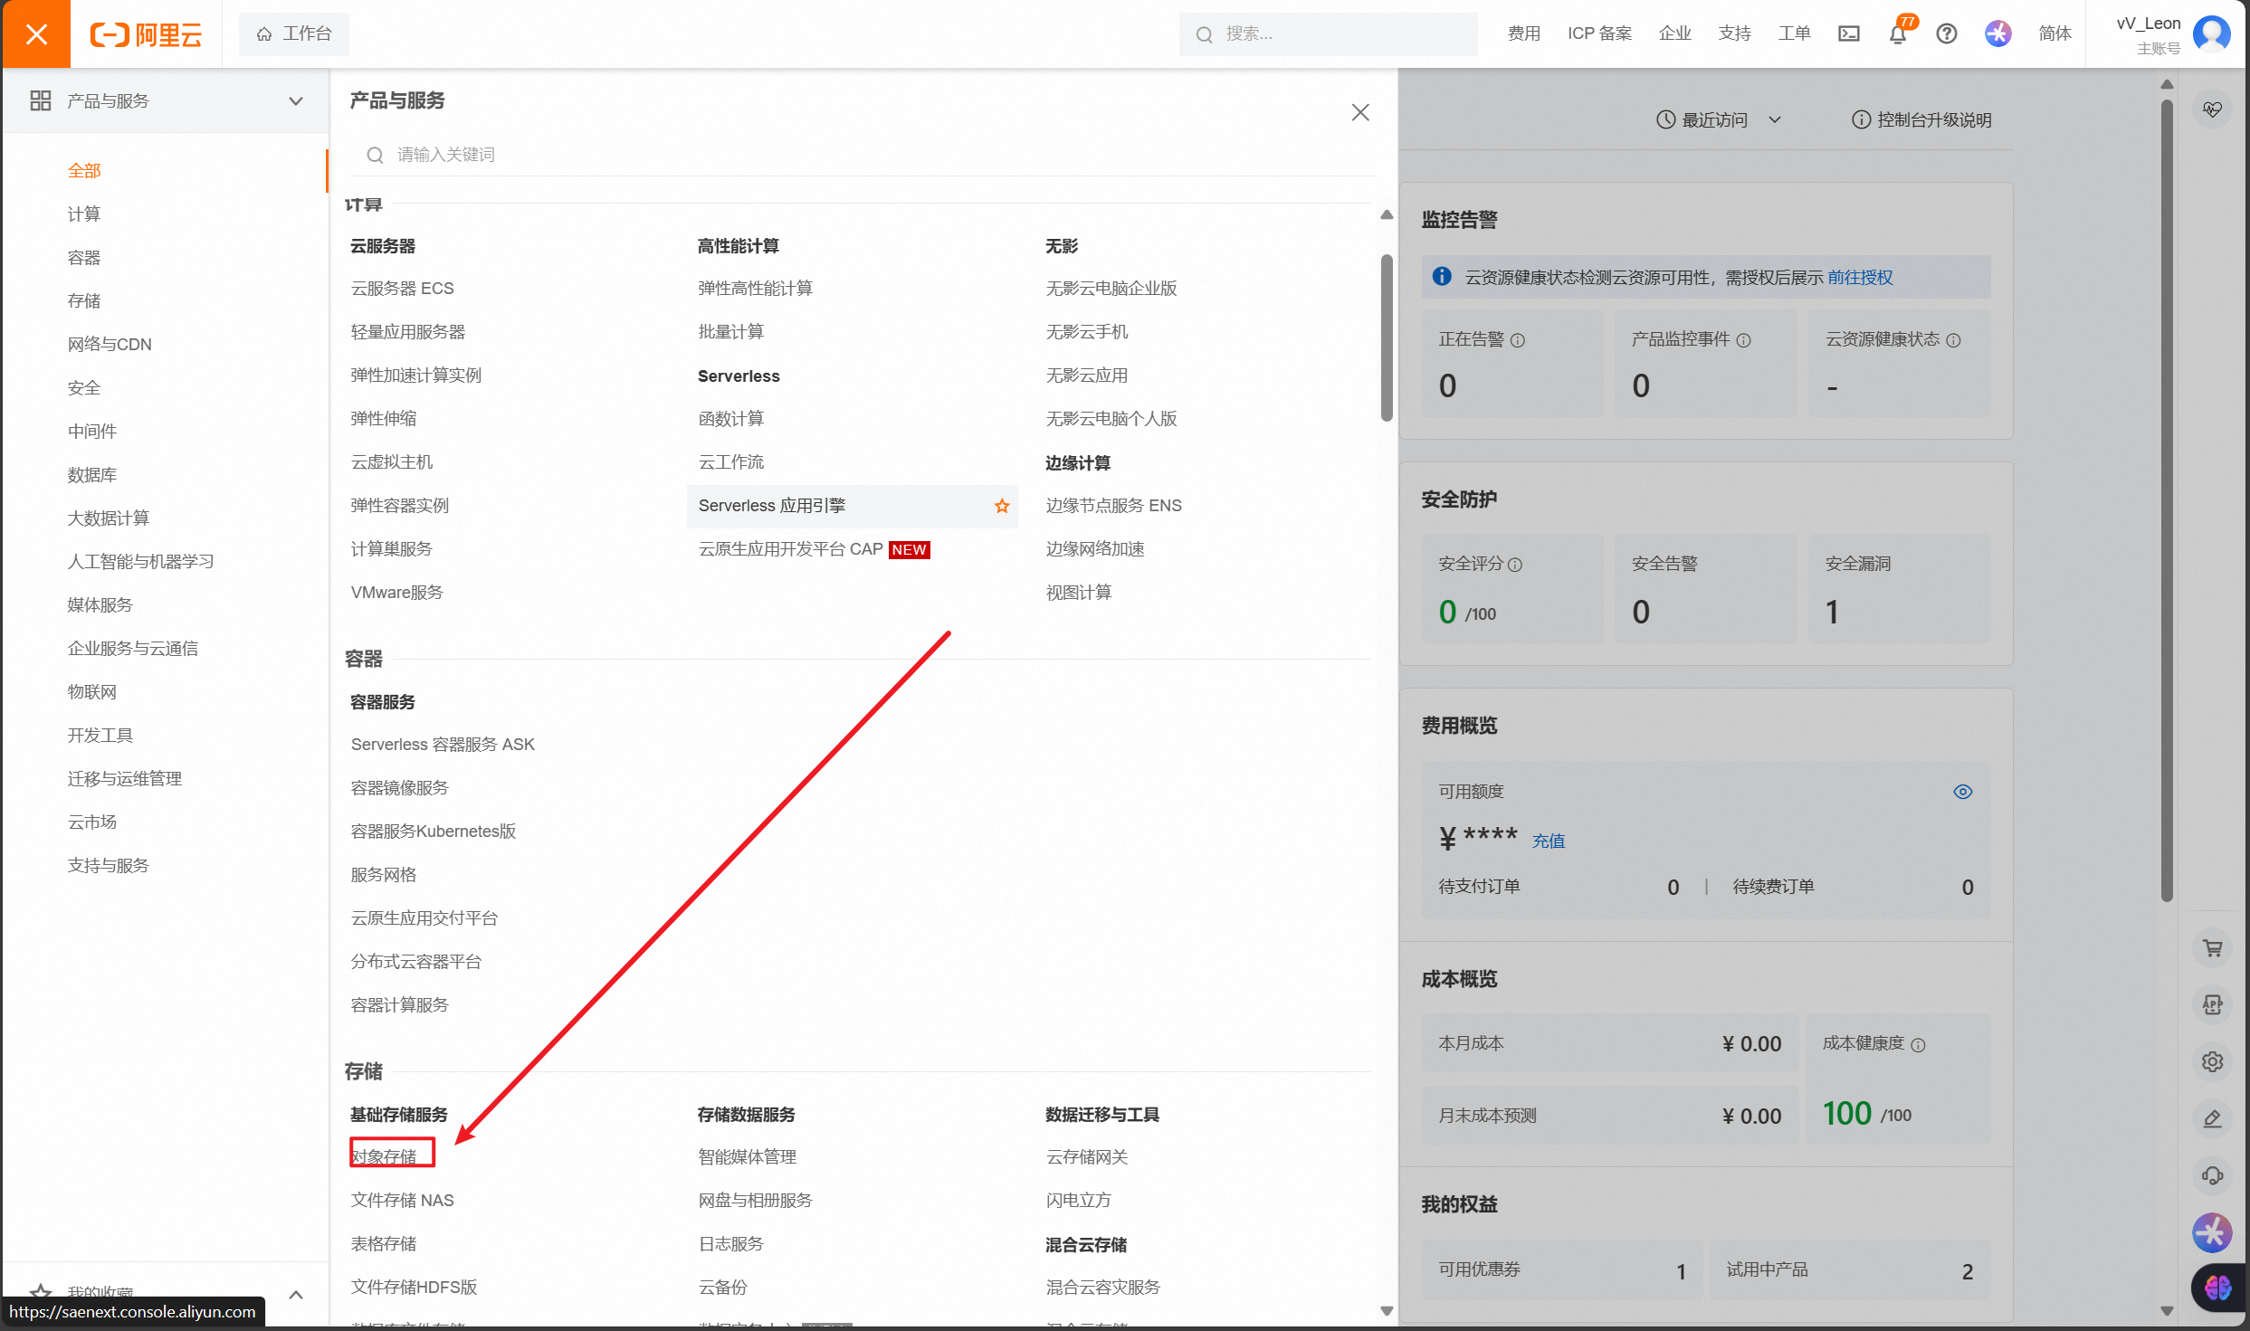Open the colorful assistant icon in the right sidebar

[2213, 1232]
